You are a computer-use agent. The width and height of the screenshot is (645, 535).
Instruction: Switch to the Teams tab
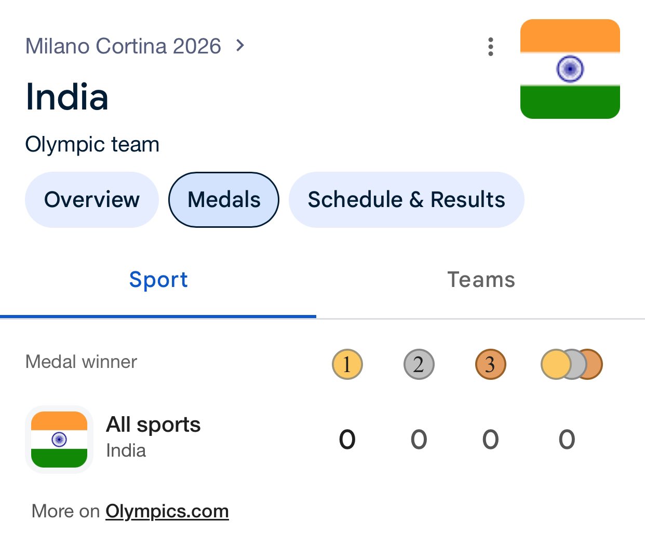pos(481,280)
